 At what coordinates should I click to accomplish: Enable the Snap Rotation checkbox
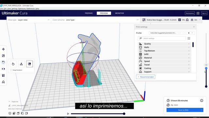click(x=11, y=70)
